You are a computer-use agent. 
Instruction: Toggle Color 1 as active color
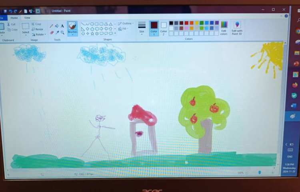pyautogui.click(x=154, y=27)
